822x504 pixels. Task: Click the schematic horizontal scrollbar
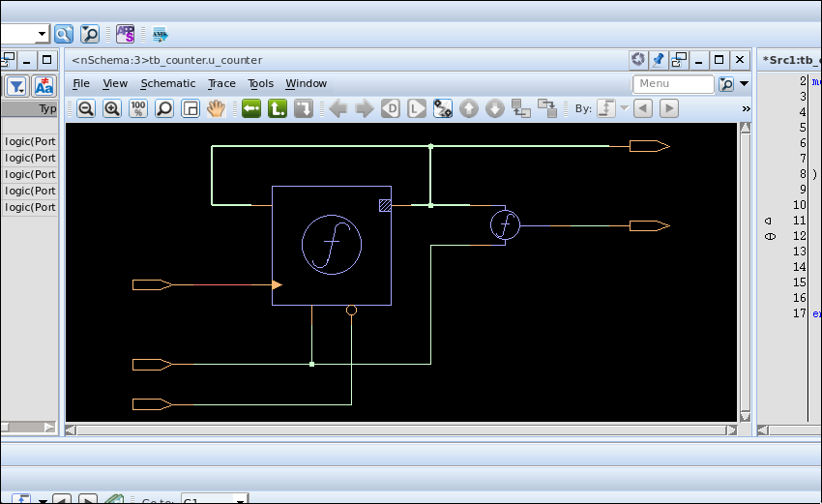tap(401, 430)
